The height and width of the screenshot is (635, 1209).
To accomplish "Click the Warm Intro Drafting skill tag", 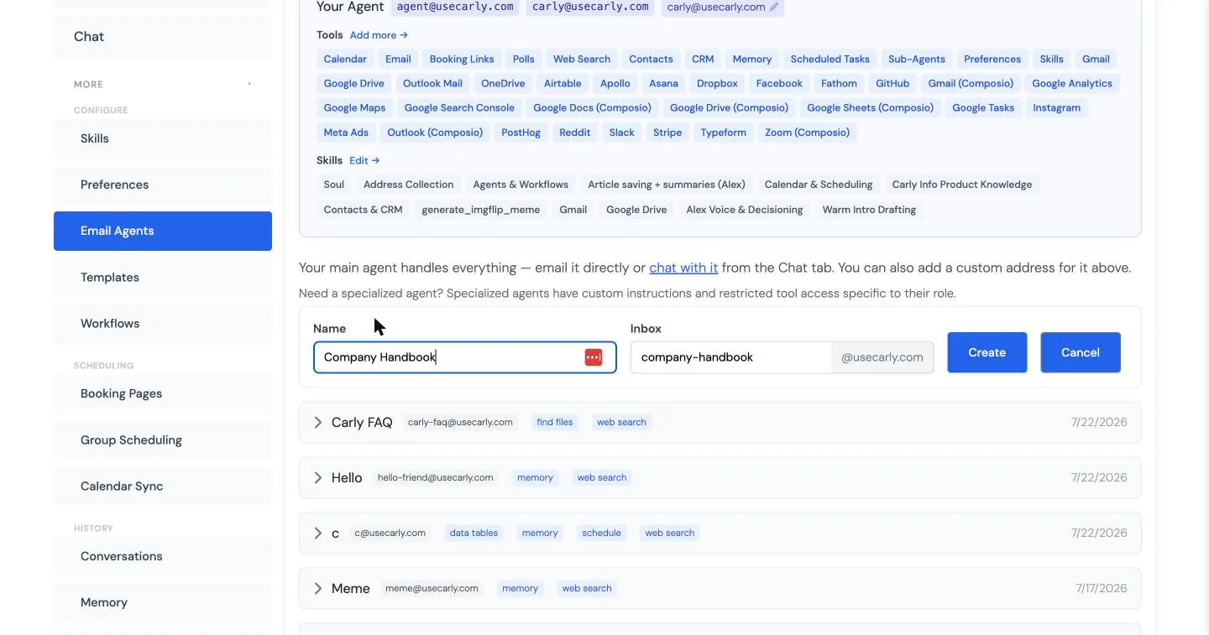I will pos(869,210).
